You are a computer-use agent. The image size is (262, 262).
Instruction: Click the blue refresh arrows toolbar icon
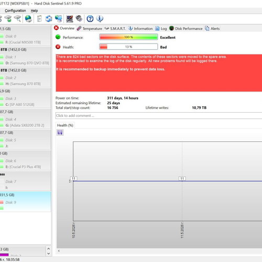(49, 19)
